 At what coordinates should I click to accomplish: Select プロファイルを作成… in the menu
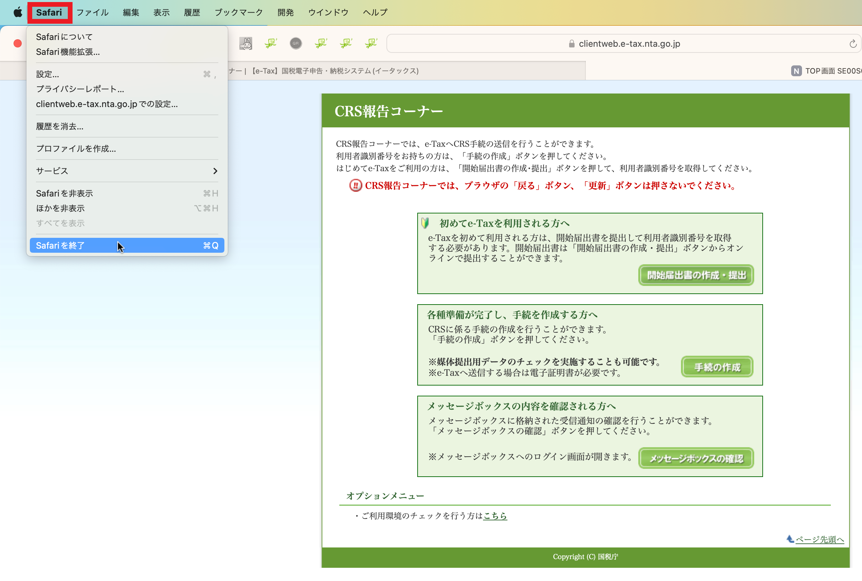click(x=127, y=149)
